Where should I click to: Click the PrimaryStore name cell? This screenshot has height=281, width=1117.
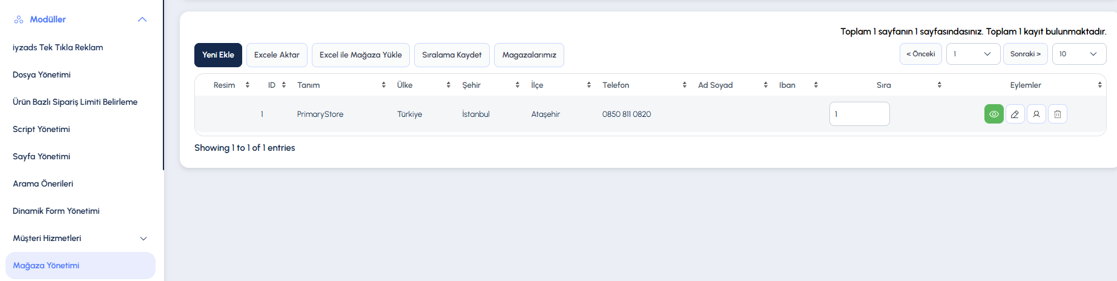[x=320, y=114]
